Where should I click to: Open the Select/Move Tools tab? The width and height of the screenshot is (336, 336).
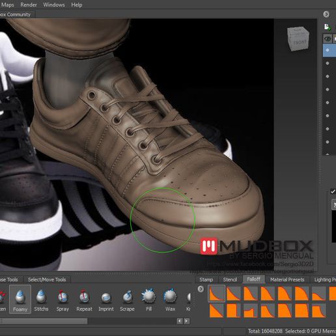pyautogui.click(x=47, y=279)
